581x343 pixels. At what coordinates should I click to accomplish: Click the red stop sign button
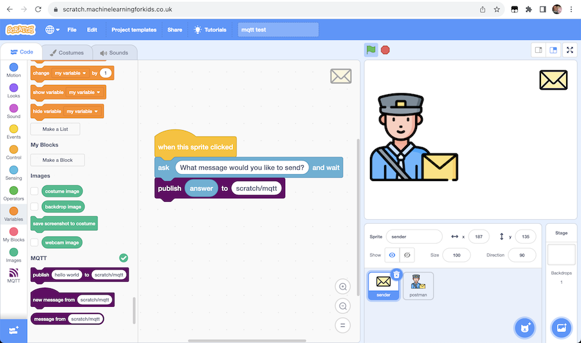pyautogui.click(x=385, y=50)
